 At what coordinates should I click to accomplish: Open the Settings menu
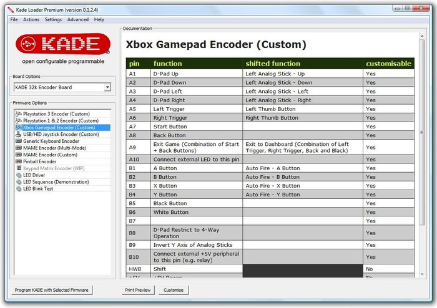(x=53, y=19)
